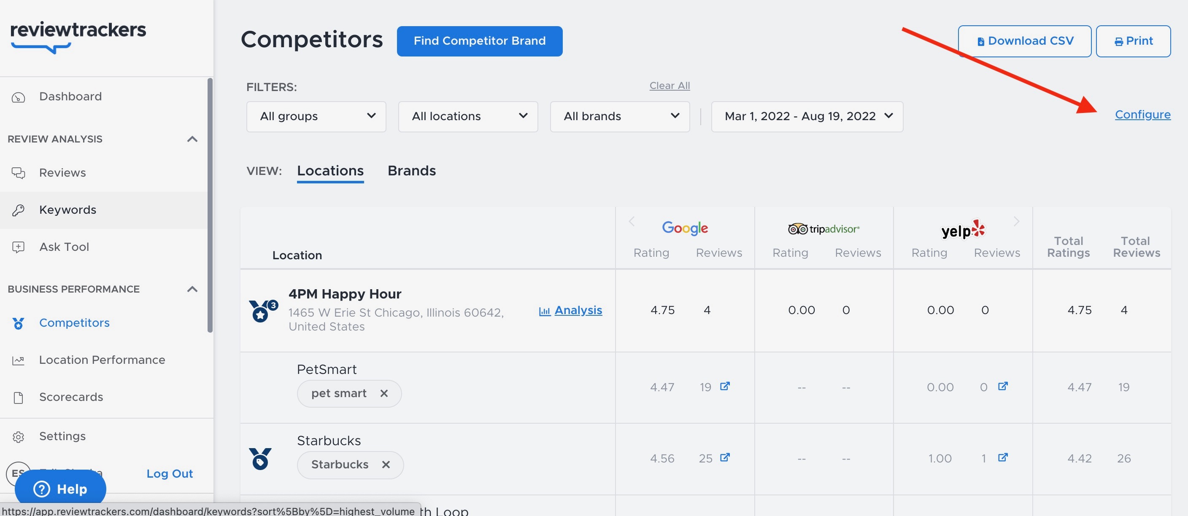Screen dimensions: 1188x516
Task: Click the Find Competitor Brand button
Action: [x=480, y=41]
